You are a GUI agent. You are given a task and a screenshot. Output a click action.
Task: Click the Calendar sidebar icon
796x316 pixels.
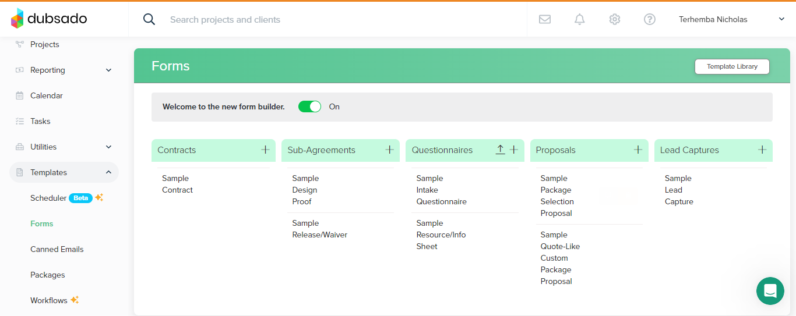[20, 95]
